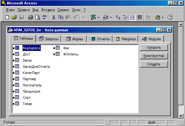Open the Office Links dropdown arrow
Image resolution: width=185 pixels, height=126 pixels.
[99, 18]
